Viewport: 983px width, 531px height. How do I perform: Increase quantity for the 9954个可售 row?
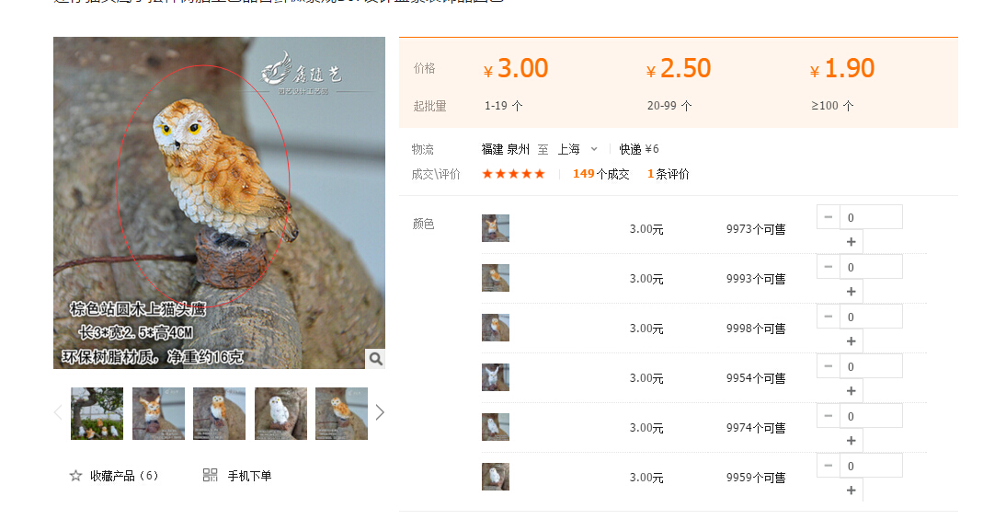(x=852, y=391)
